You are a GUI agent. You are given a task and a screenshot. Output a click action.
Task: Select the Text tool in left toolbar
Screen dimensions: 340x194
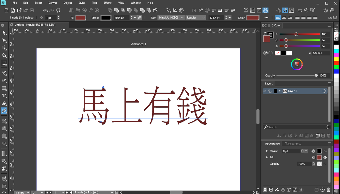4,96
